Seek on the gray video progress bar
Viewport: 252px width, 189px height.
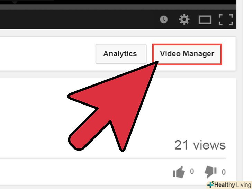[x=118, y=7]
